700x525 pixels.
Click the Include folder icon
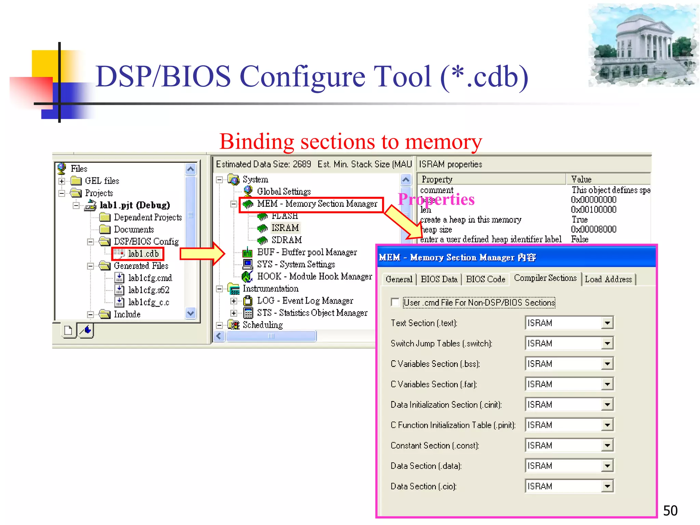pos(105,314)
